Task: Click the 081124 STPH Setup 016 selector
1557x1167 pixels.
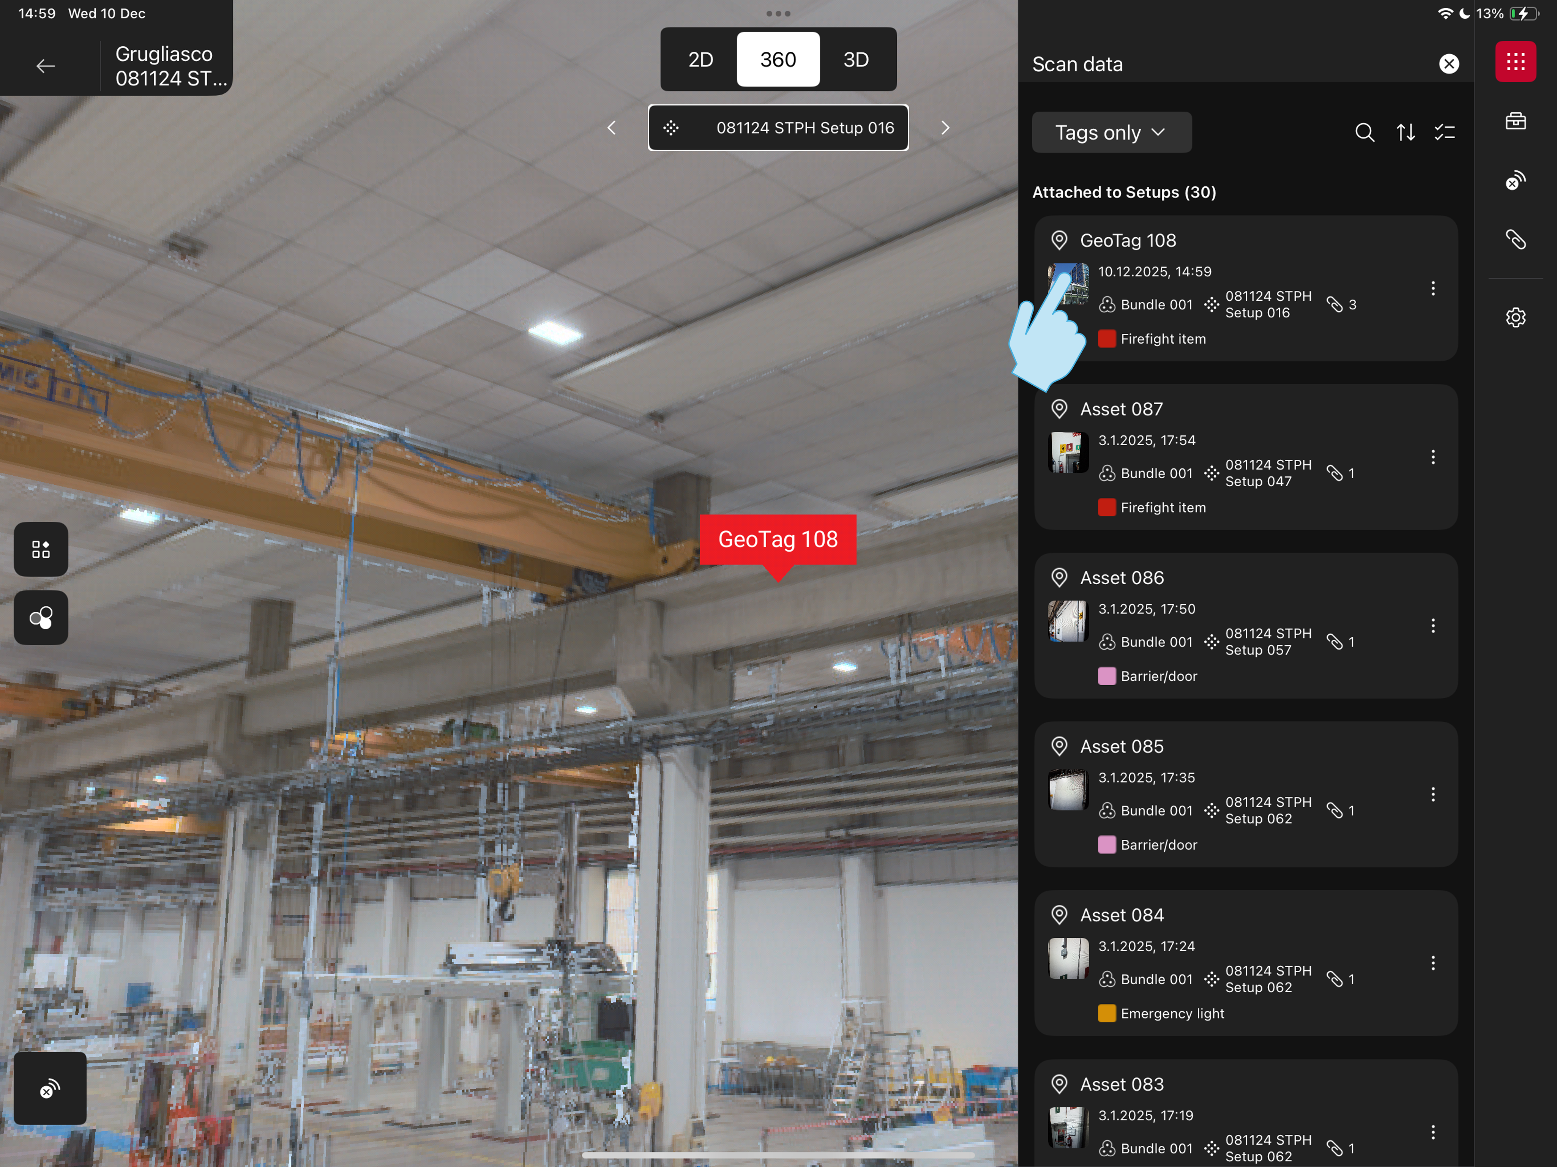Action: click(x=778, y=128)
